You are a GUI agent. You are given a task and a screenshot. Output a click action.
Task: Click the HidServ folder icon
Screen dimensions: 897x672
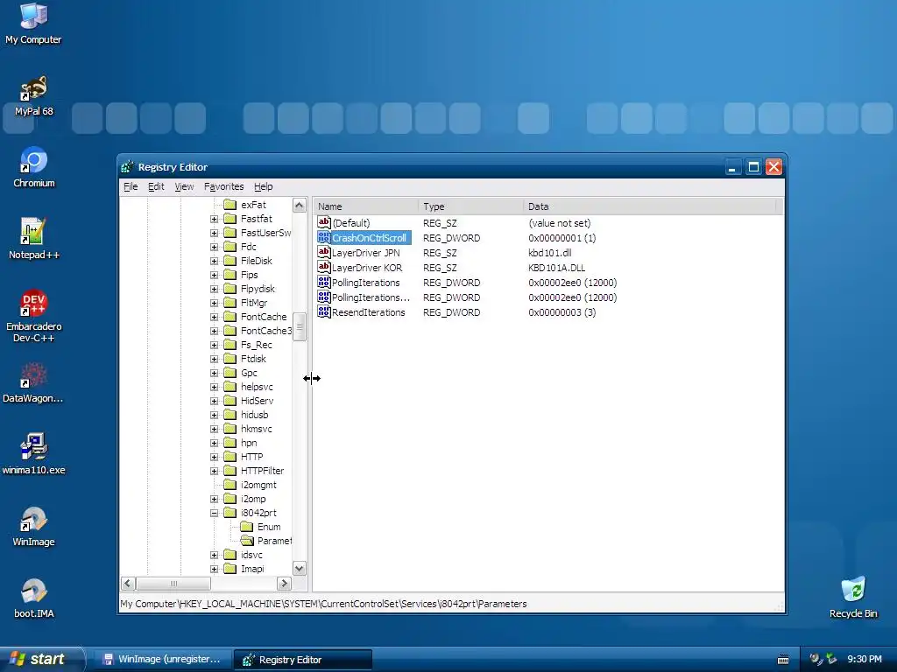point(230,401)
